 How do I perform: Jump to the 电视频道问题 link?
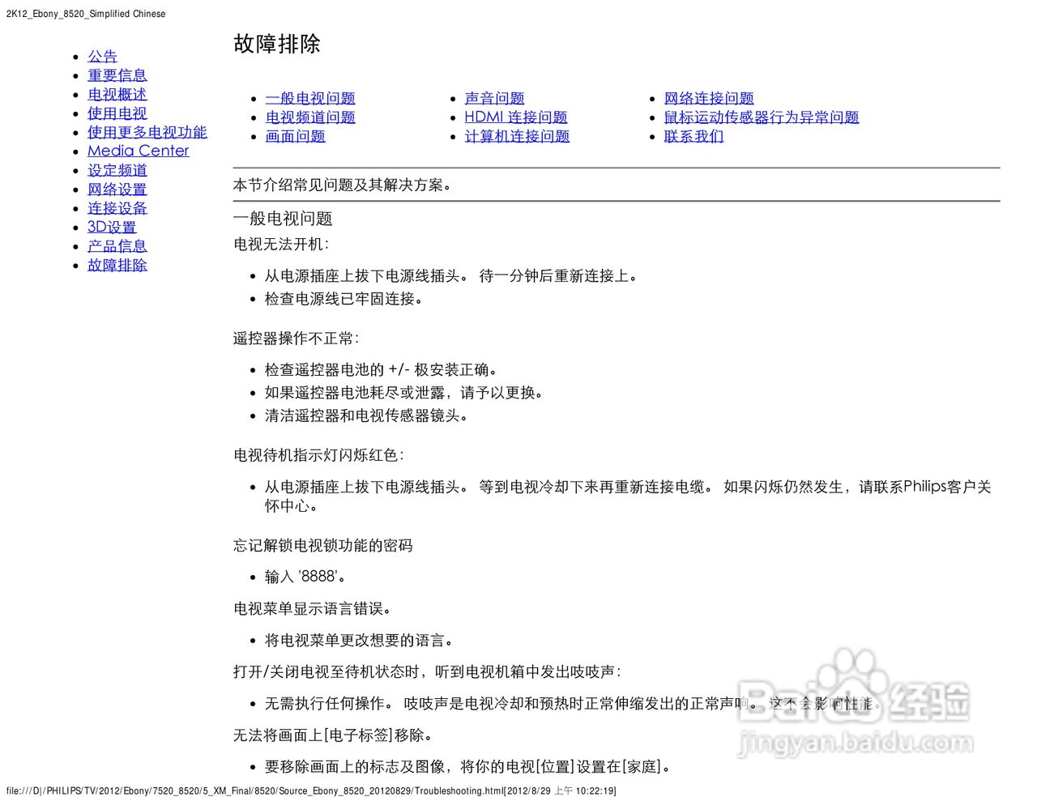(x=310, y=117)
